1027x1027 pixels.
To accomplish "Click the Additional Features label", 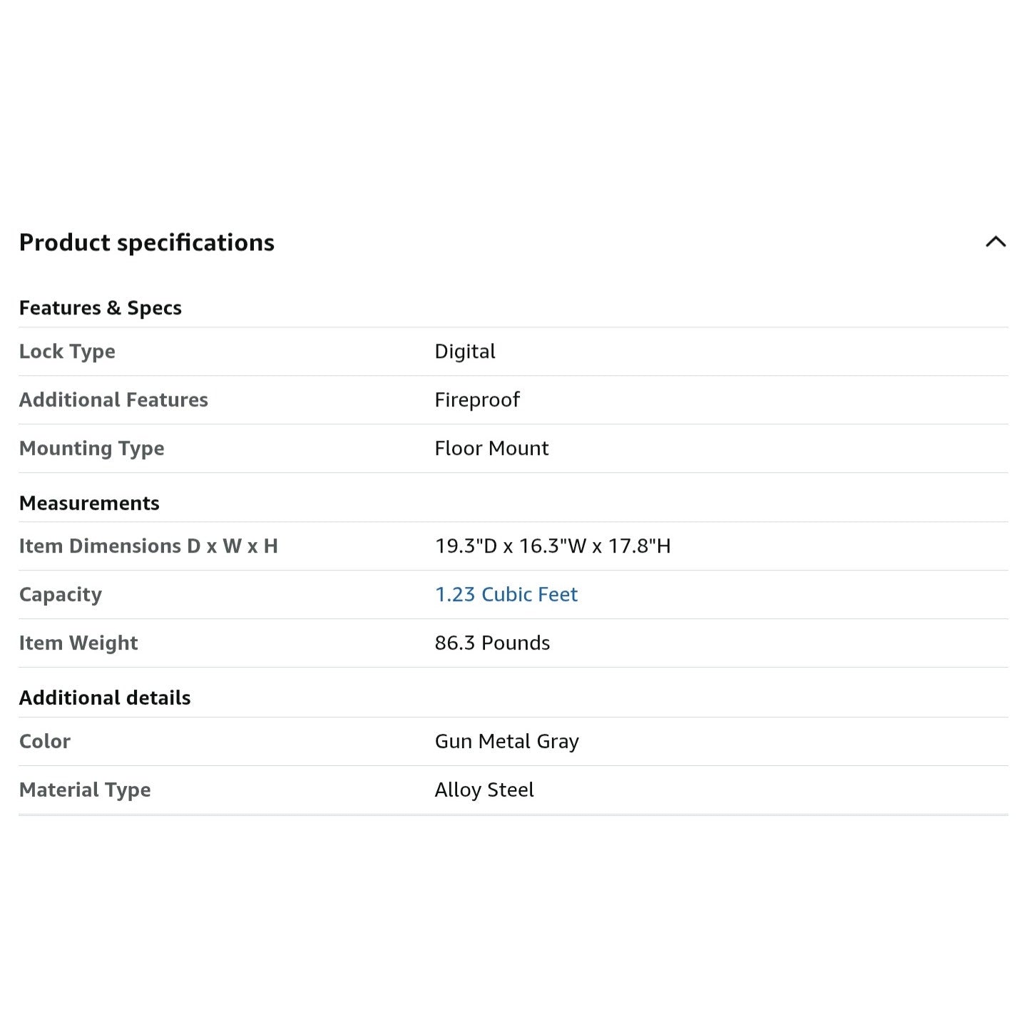I will (113, 399).
